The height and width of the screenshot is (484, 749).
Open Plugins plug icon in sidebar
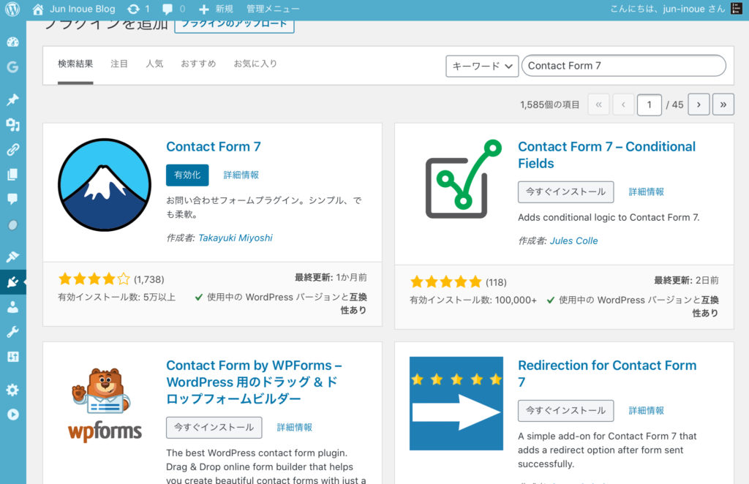(x=13, y=282)
